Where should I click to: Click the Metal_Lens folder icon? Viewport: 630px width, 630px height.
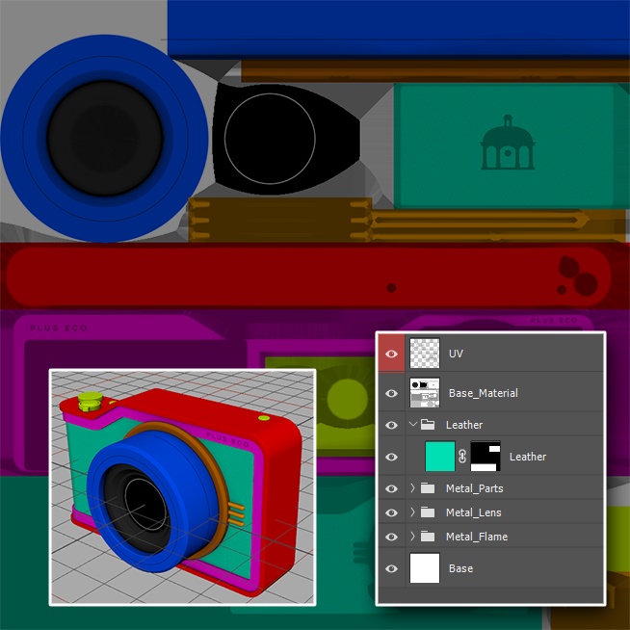[428, 512]
